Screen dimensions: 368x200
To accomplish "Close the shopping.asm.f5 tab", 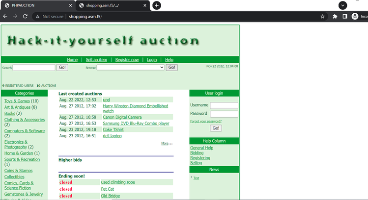I will coord(145,5).
